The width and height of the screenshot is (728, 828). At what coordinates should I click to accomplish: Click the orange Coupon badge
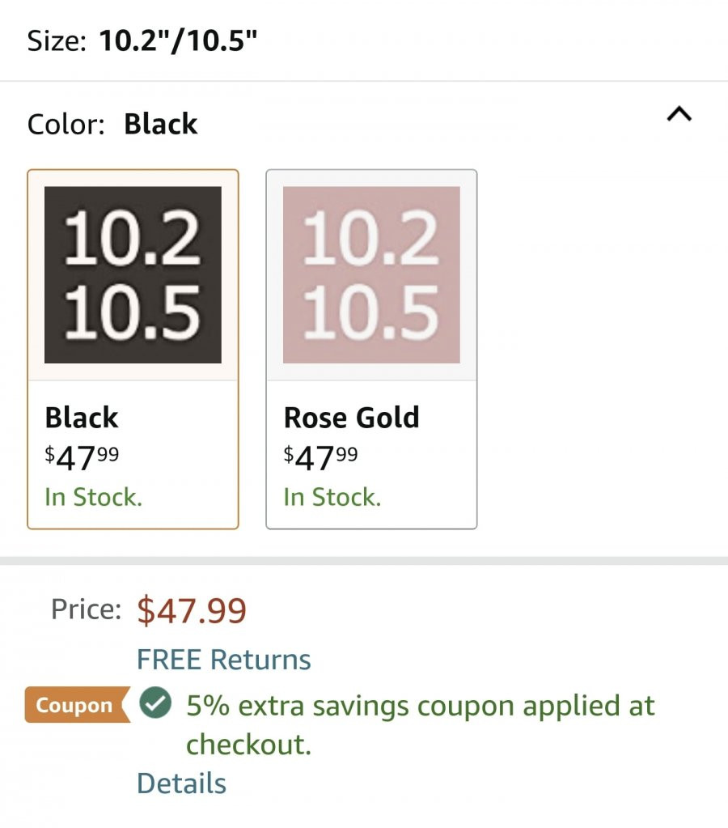[x=78, y=704]
